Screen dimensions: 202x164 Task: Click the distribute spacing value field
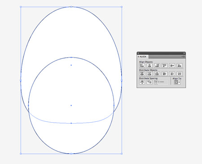163,82
